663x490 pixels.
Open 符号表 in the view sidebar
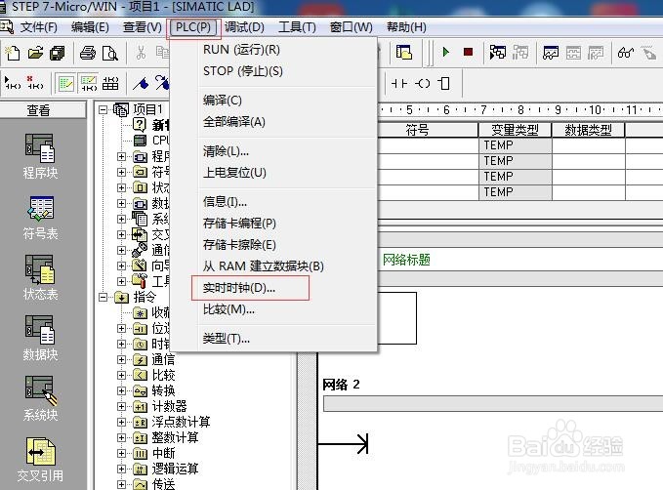click(x=40, y=218)
